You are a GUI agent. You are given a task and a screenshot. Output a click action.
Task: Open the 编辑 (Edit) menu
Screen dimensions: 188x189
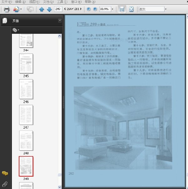point(20,2)
